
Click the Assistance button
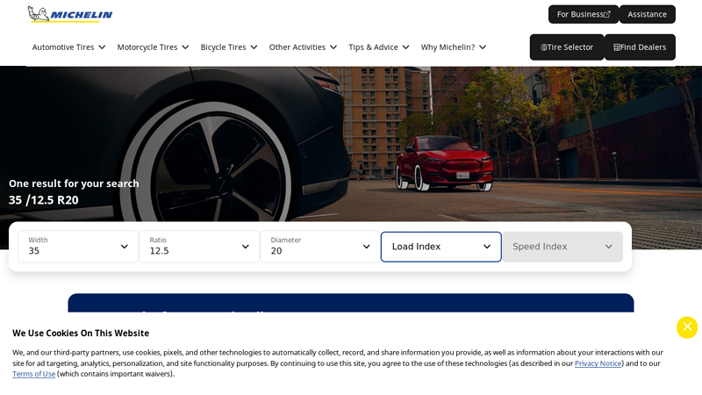pos(647,14)
